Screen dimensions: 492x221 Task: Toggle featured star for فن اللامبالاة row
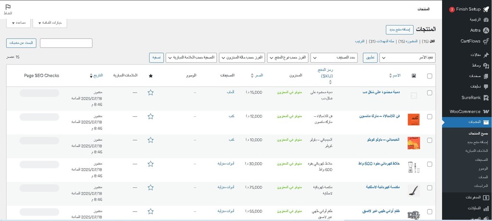(x=150, y=116)
